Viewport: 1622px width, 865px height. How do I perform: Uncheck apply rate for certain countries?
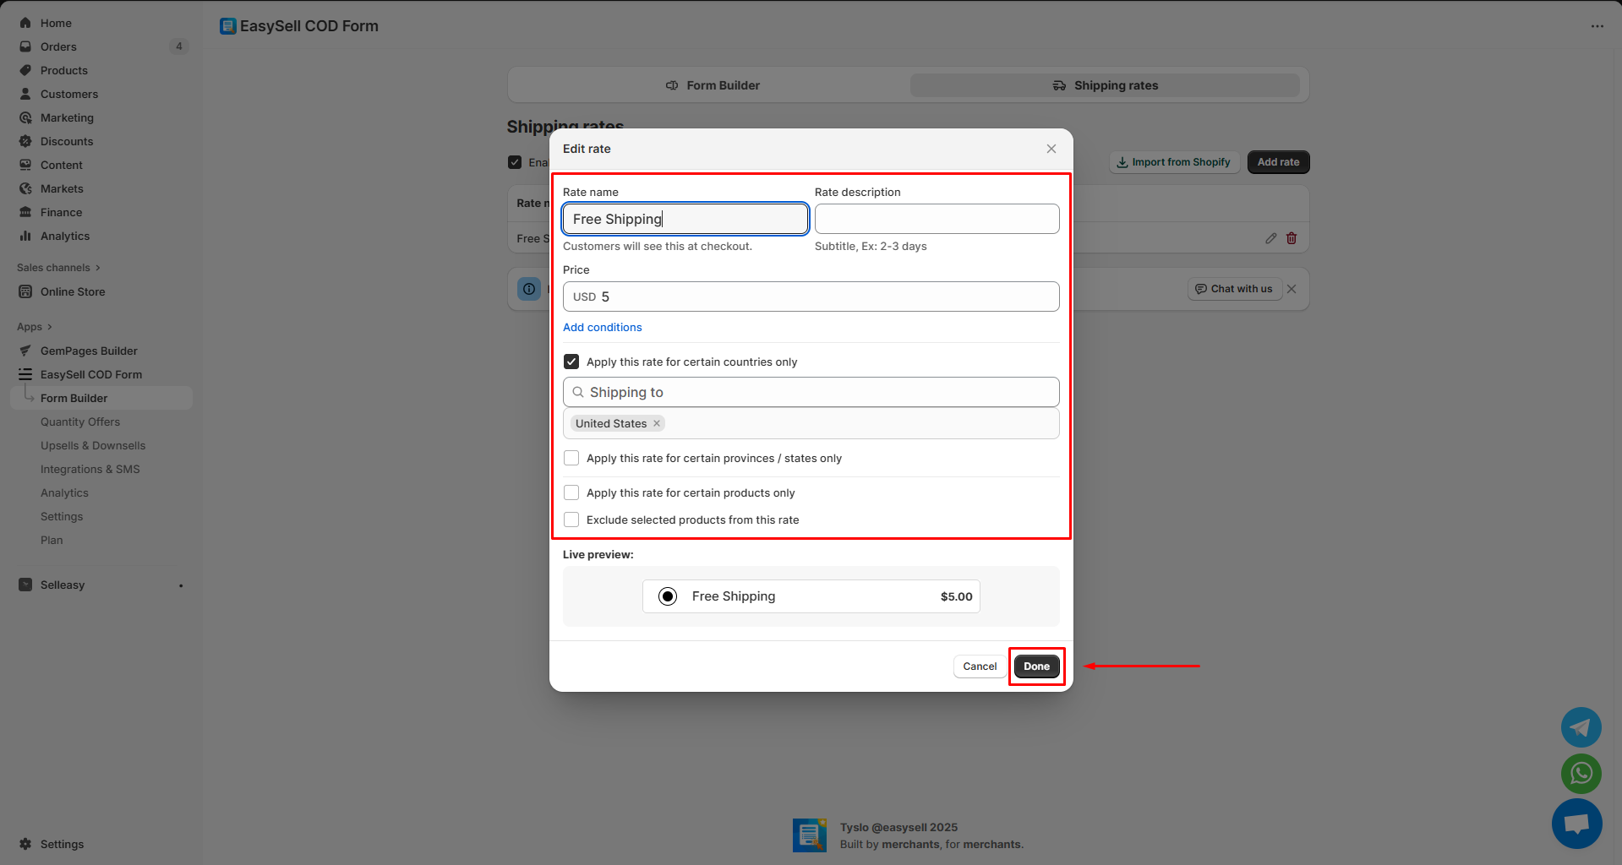click(571, 362)
